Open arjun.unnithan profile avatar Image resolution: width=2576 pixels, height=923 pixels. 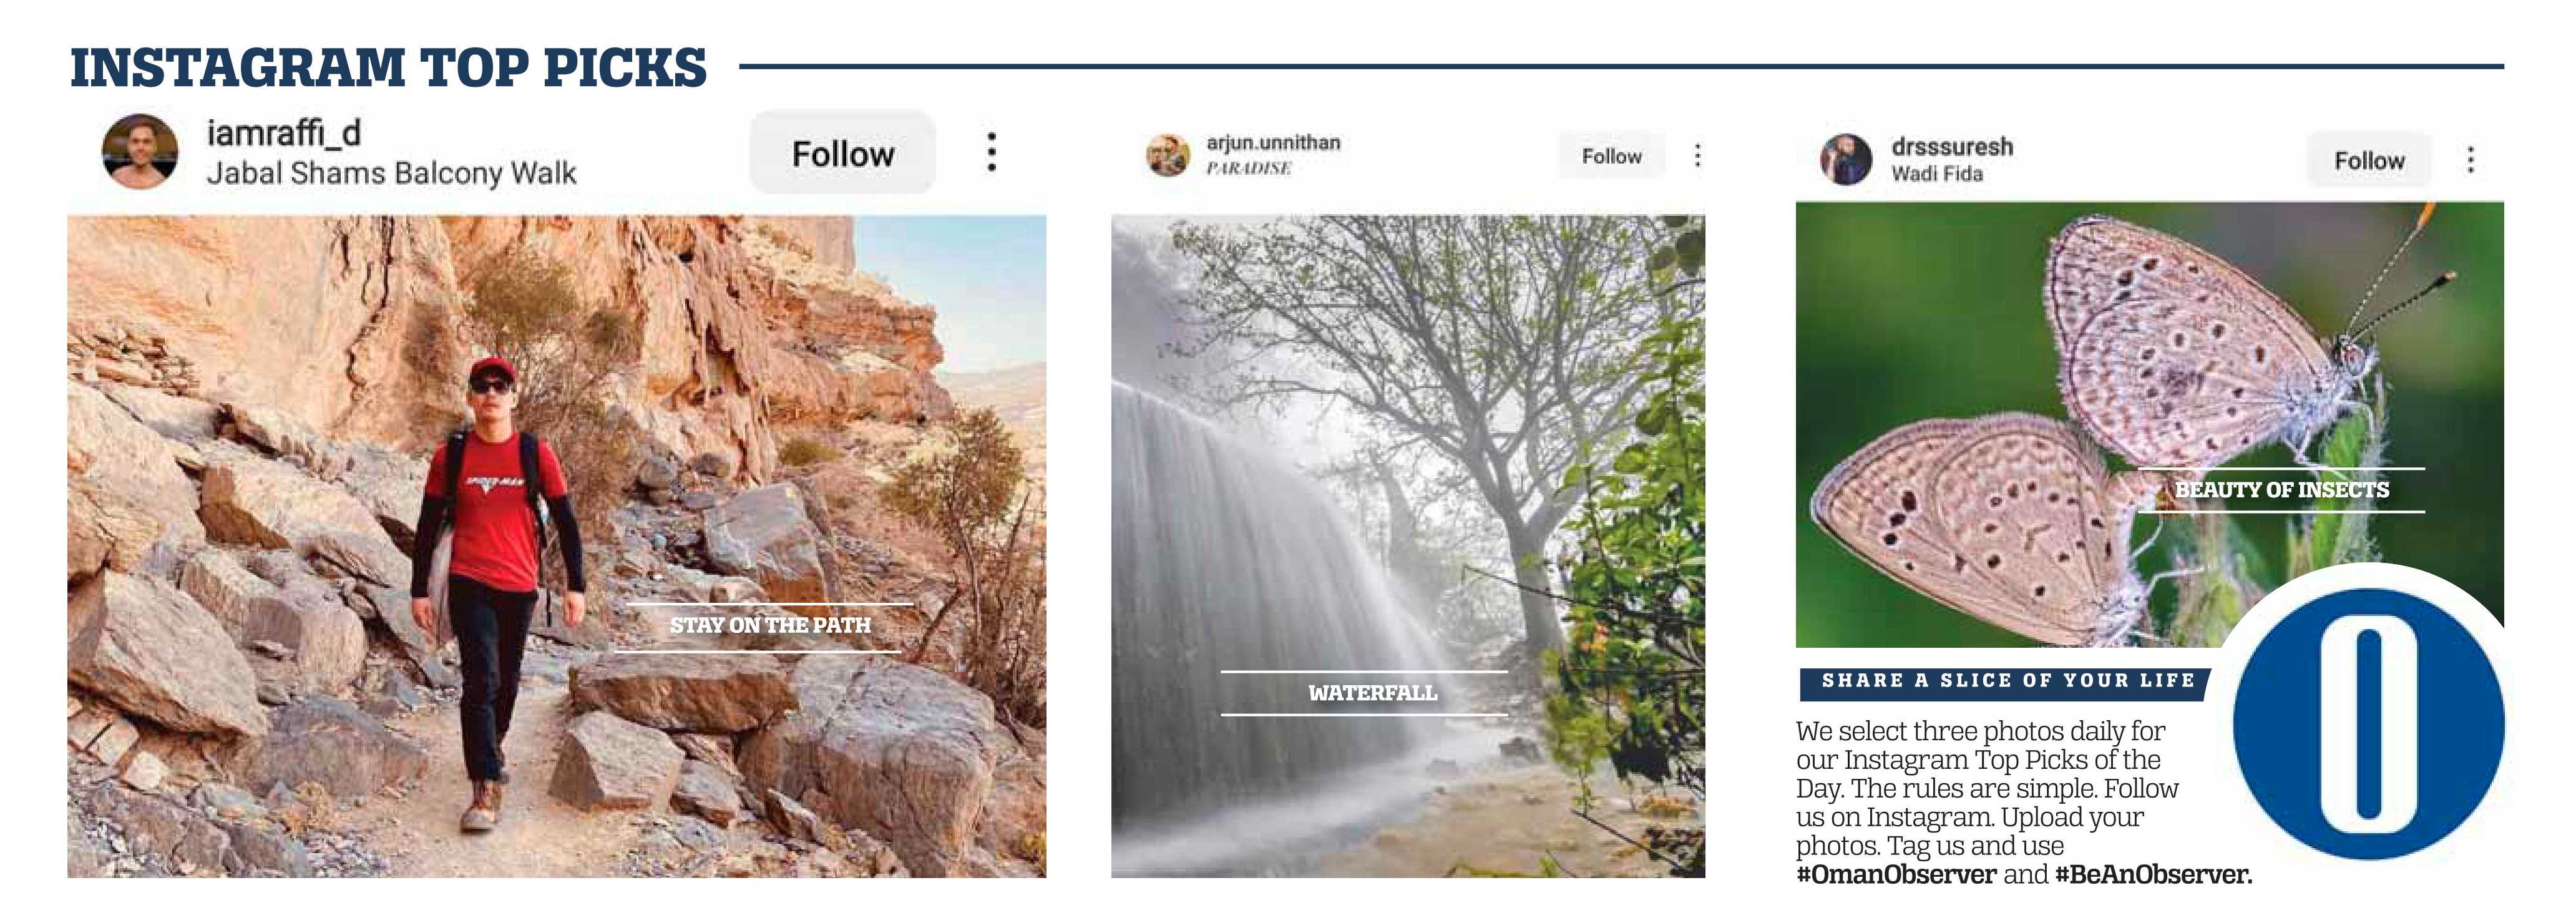tap(1167, 155)
